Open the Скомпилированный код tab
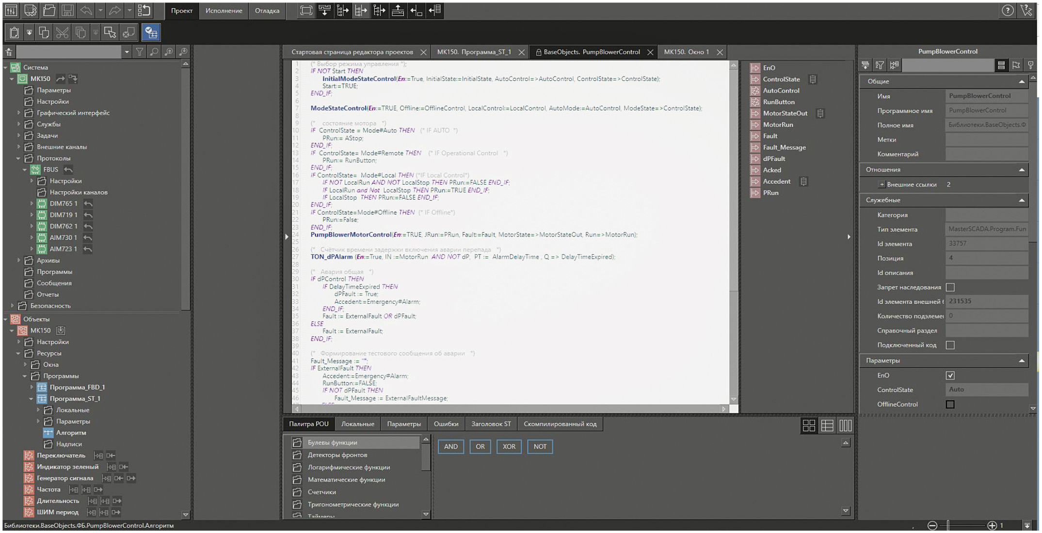This screenshot has height=533, width=1042. point(560,424)
